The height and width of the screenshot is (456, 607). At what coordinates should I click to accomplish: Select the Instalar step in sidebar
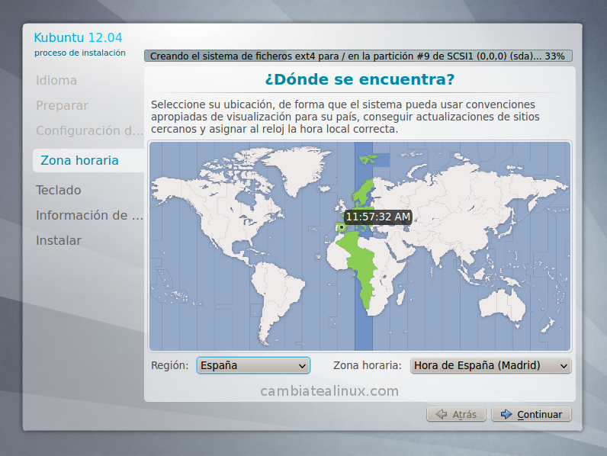point(59,240)
